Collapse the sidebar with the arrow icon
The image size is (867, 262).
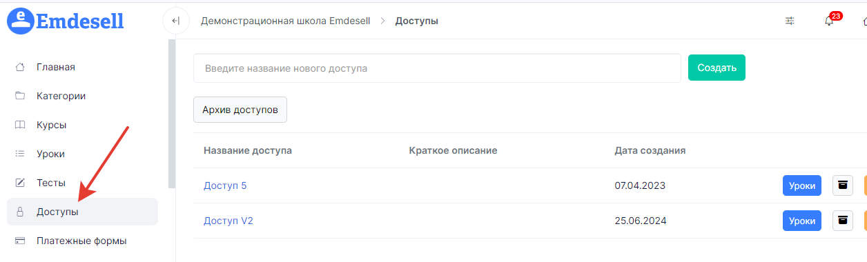(175, 21)
